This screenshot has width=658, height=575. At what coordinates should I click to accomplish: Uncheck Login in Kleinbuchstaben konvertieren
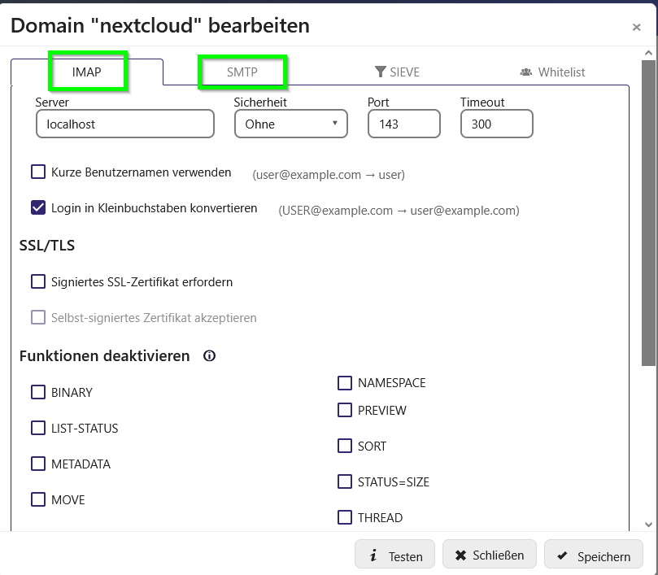click(x=38, y=207)
